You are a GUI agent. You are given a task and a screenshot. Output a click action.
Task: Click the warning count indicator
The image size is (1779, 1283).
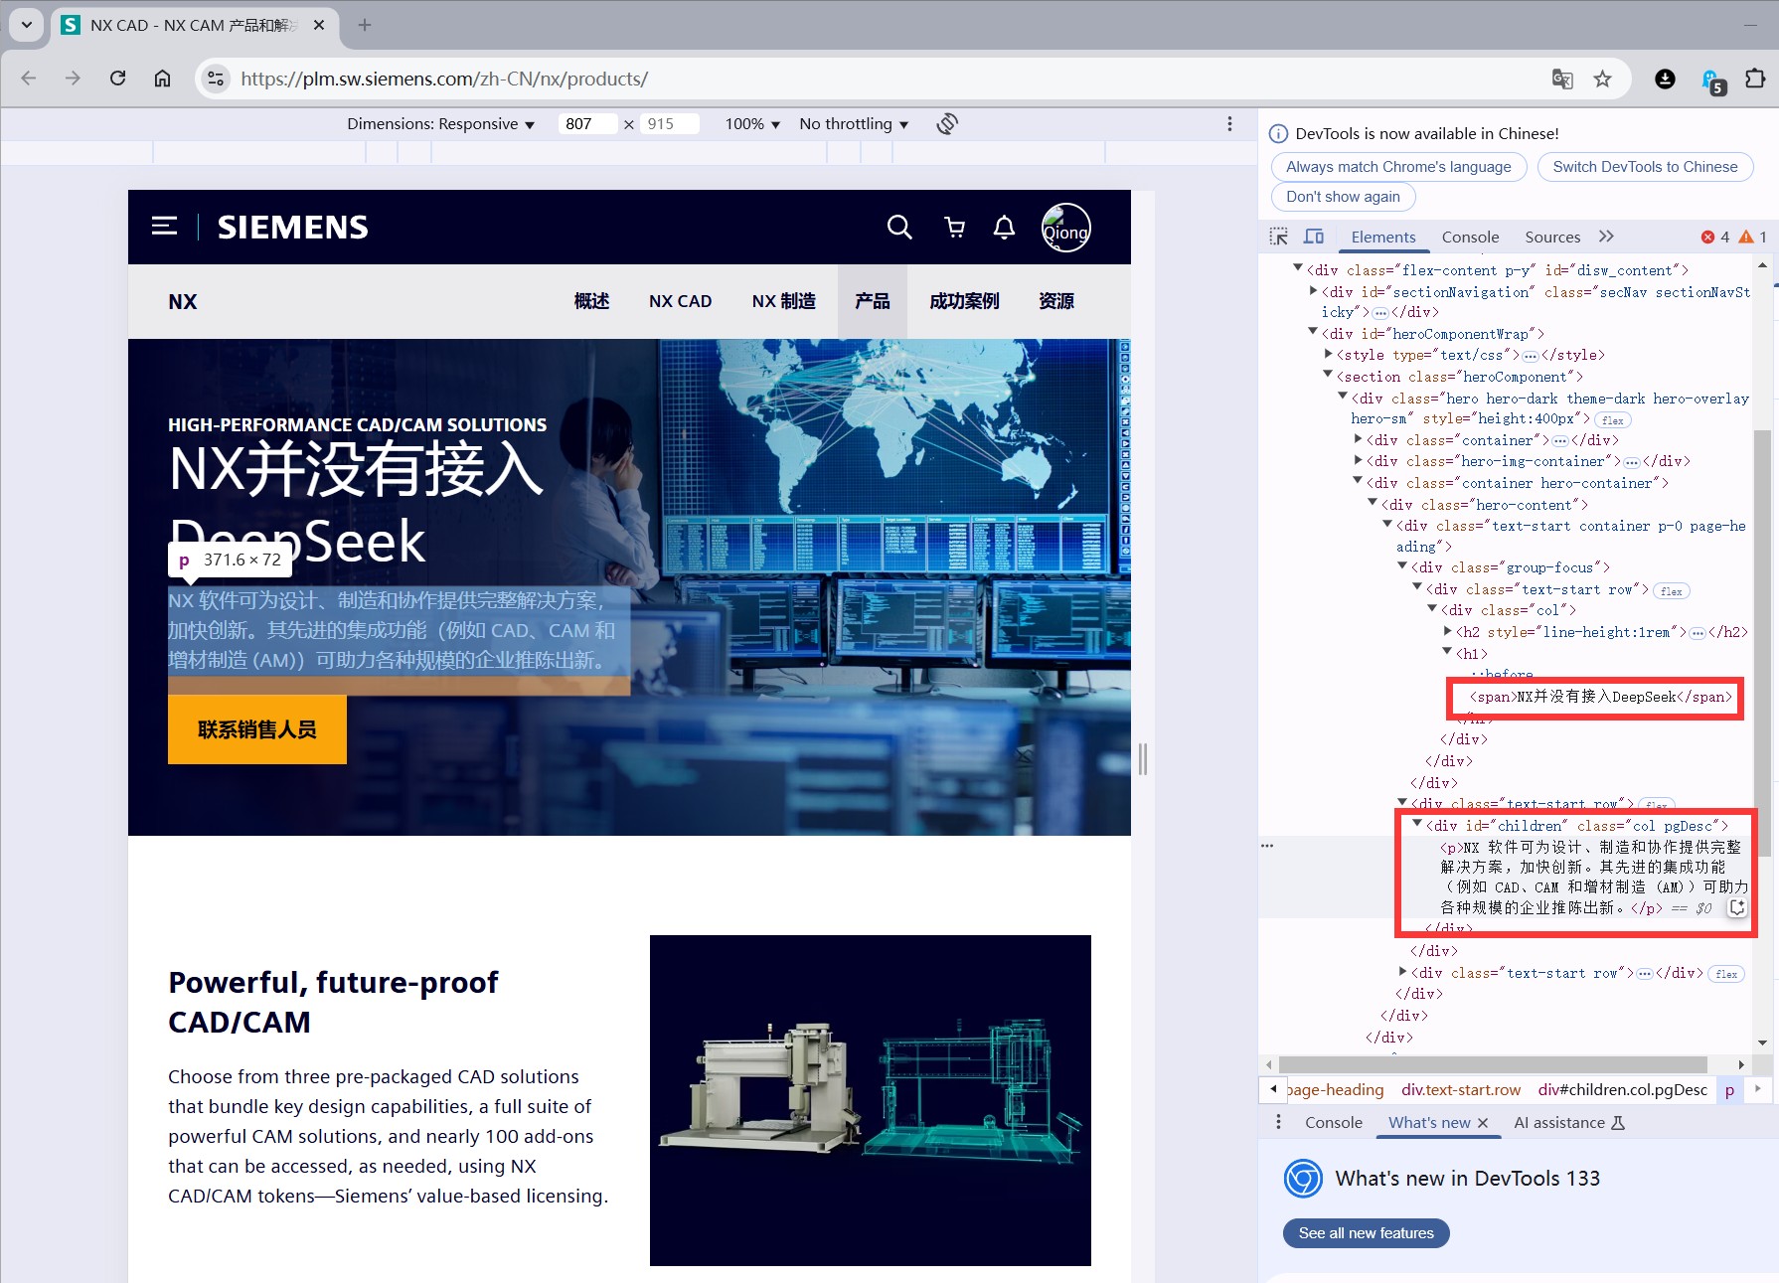(x=1753, y=237)
